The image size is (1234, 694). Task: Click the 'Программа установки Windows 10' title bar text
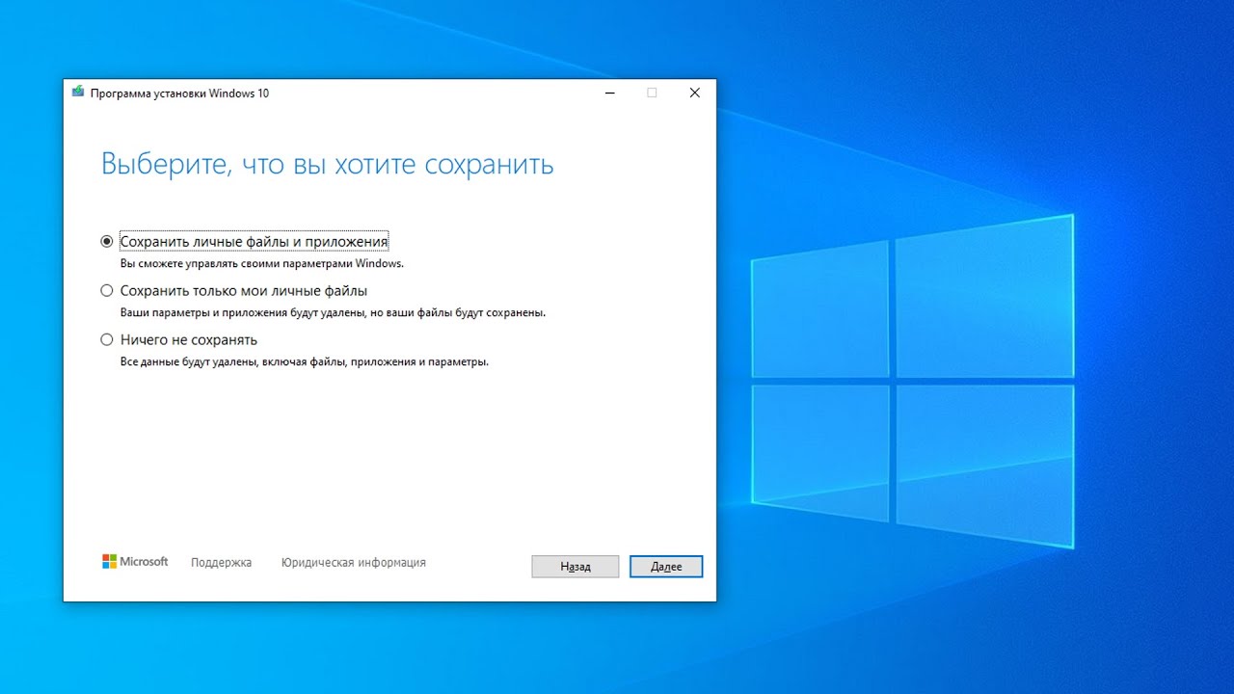pyautogui.click(x=179, y=93)
